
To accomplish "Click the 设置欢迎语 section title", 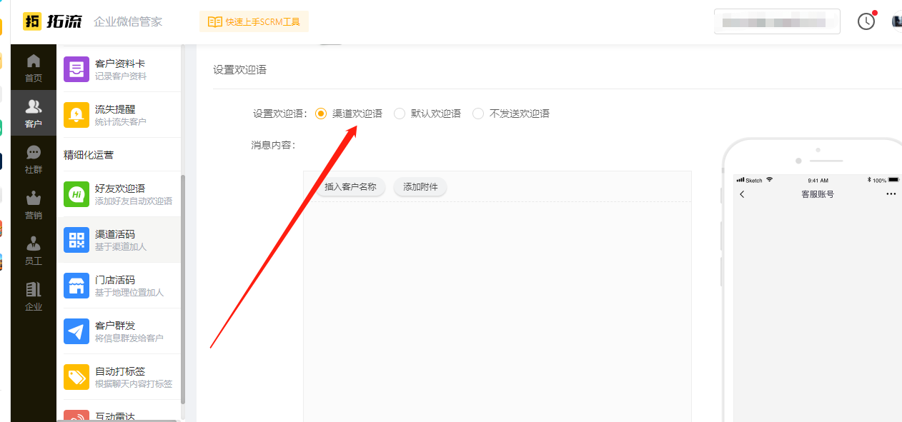I will (x=239, y=70).
